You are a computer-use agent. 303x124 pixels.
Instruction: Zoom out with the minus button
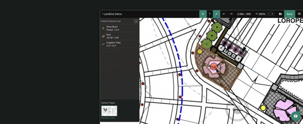point(269,14)
